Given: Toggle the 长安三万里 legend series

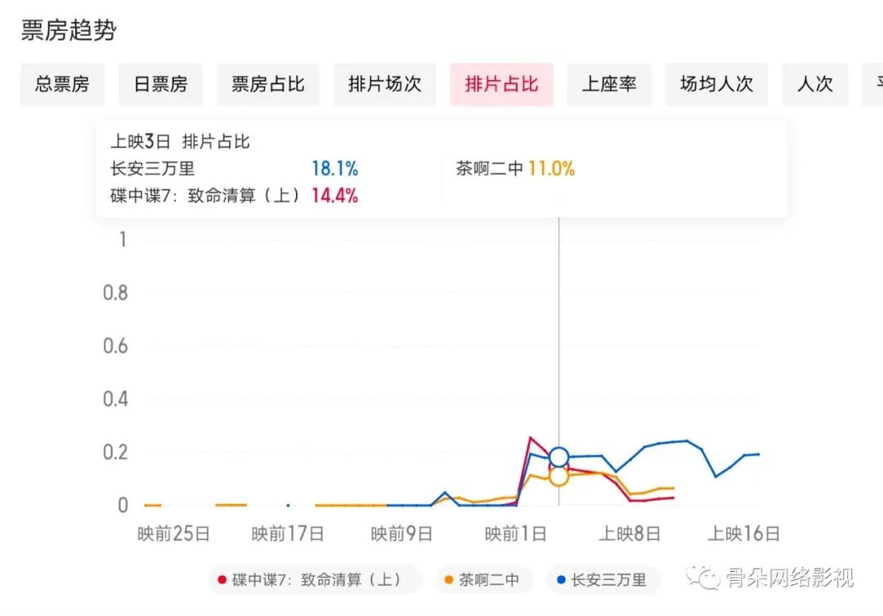Looking at the screenshot, I should [x=601, y=580].
